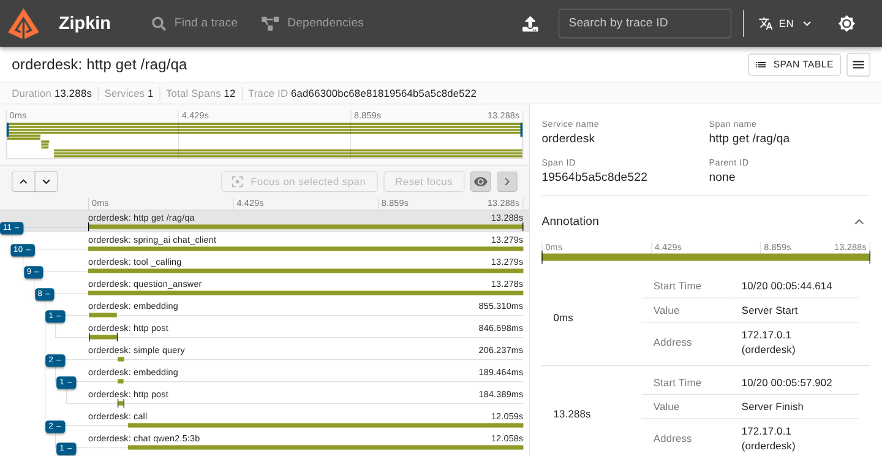Image resolution: width=882 pixels, height=456 pixels.
Task: Collapse the chat qwen2.5:3b span's 1 badge
Action: 66,448
